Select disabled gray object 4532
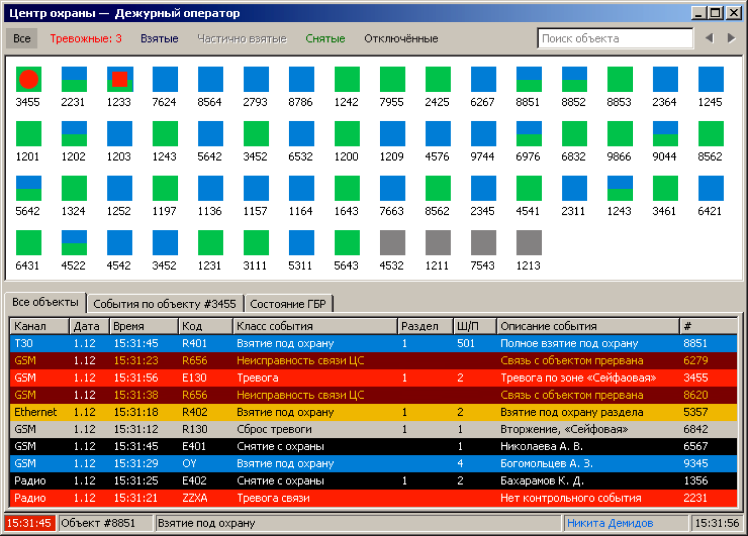This screenshot has height=536, width=748. [x=392, y=243]
